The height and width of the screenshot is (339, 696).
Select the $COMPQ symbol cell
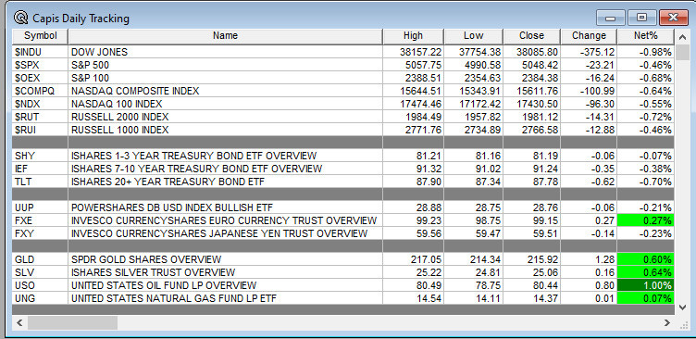(x=41, y=91)
